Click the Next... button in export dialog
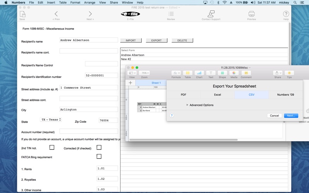The width and height of the screenshot is (309, 193). pos(291,115)
